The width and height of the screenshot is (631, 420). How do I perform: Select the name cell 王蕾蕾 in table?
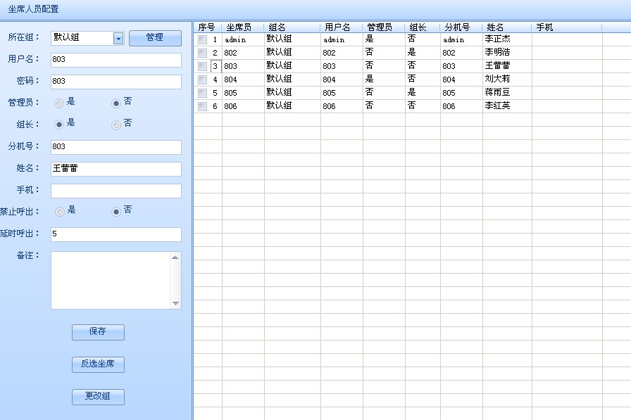point(507,66)
